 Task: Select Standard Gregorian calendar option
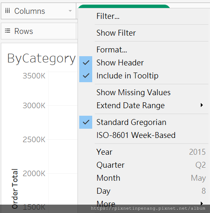144,122
